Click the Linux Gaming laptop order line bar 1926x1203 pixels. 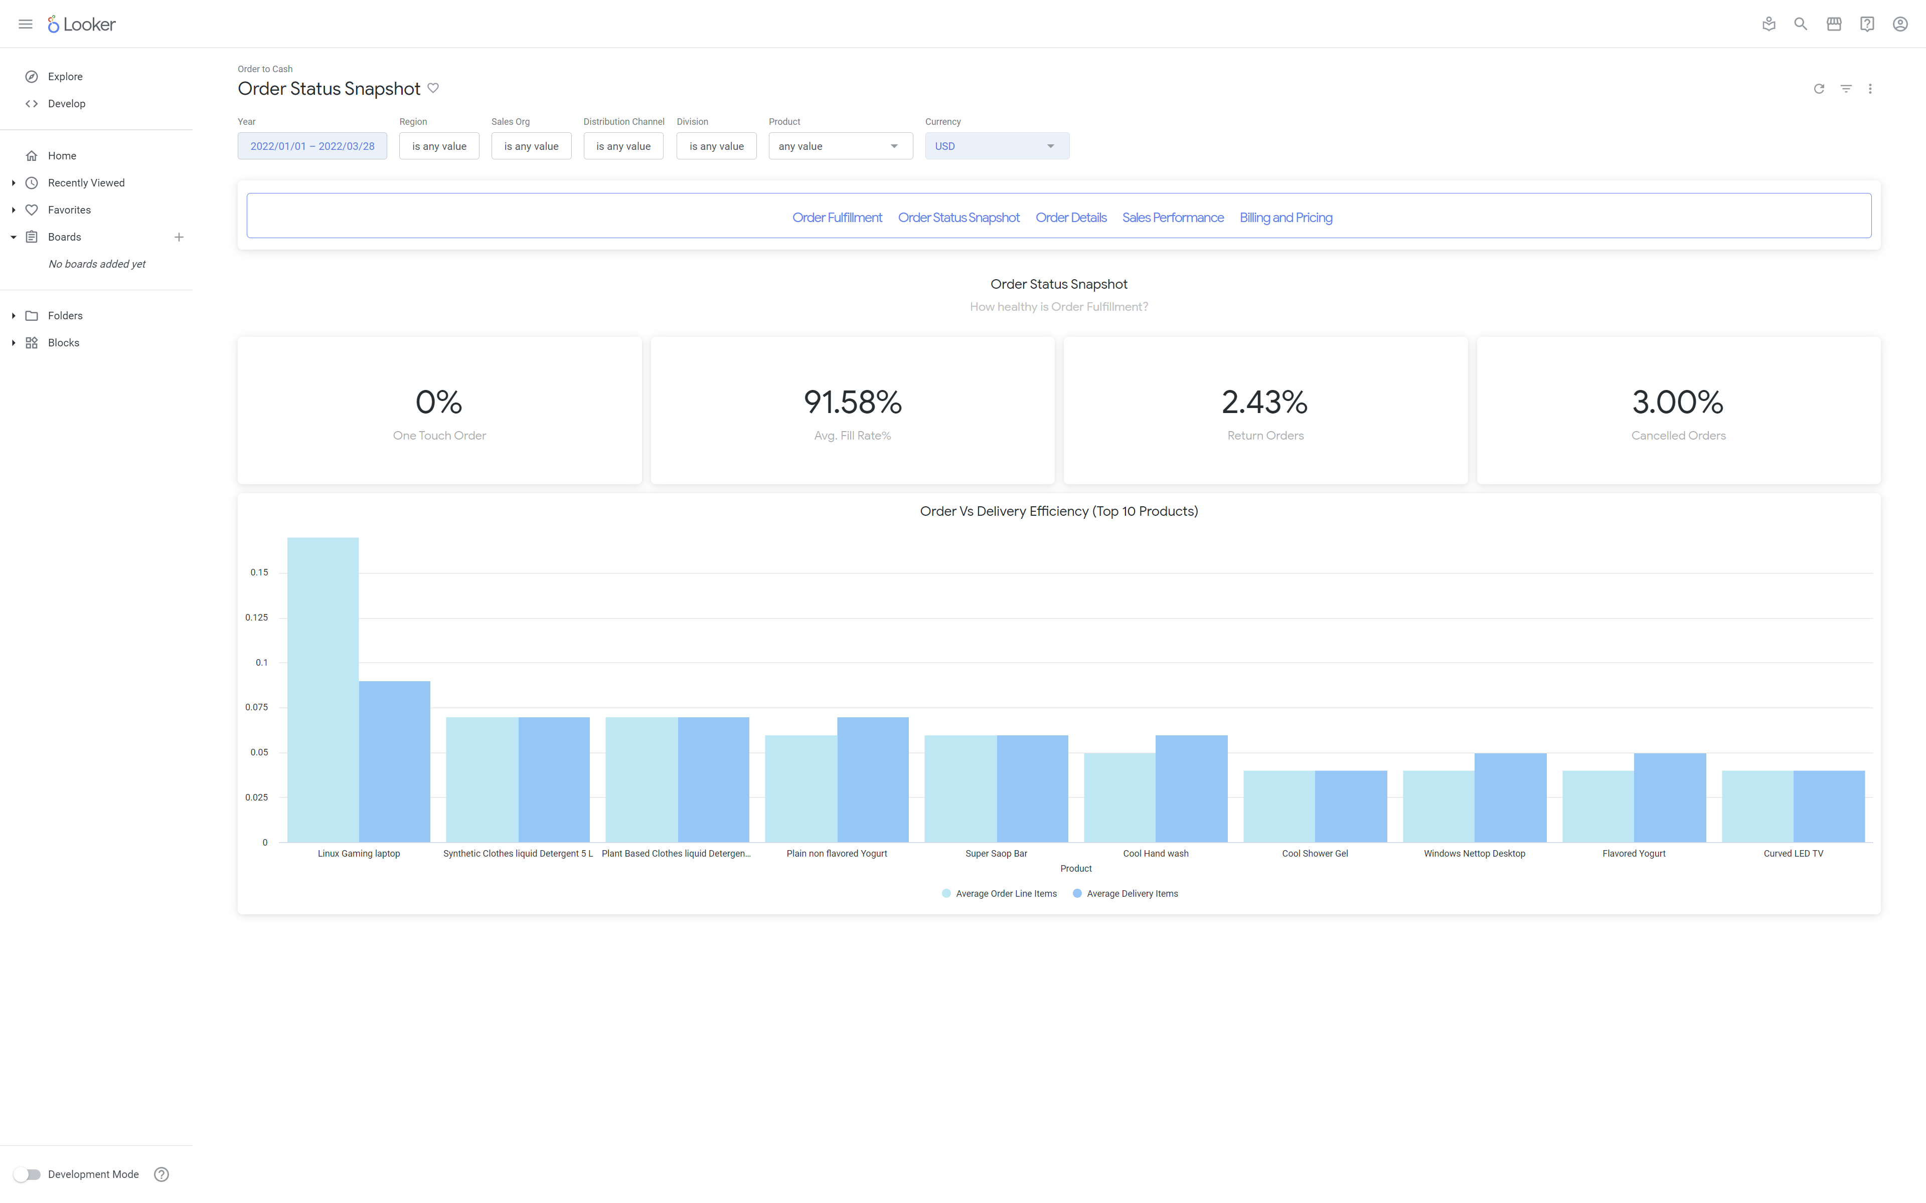tap(323, 690)
